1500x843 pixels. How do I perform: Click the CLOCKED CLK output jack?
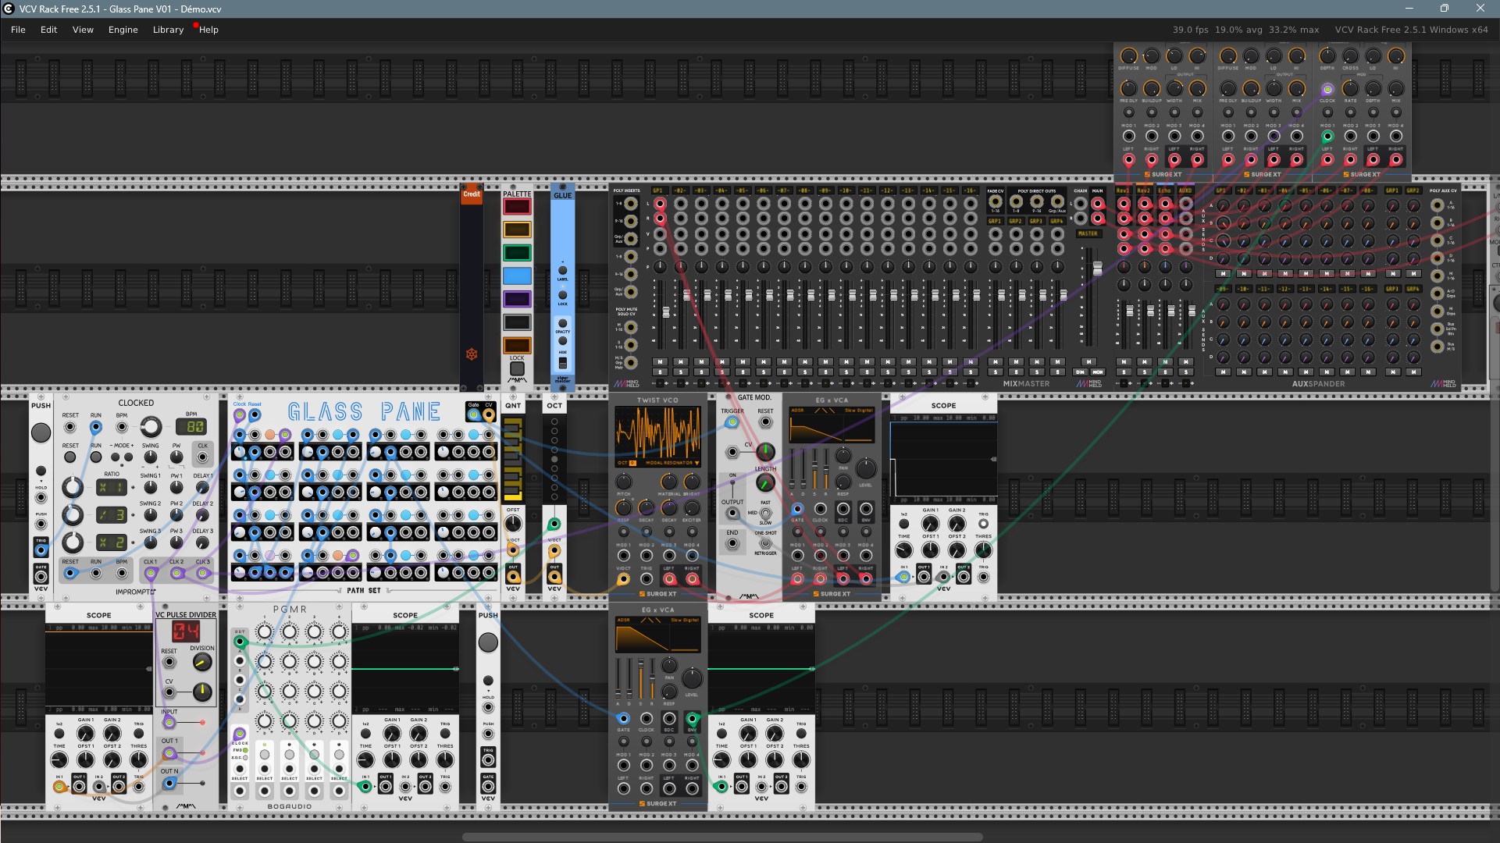point(202,456)
